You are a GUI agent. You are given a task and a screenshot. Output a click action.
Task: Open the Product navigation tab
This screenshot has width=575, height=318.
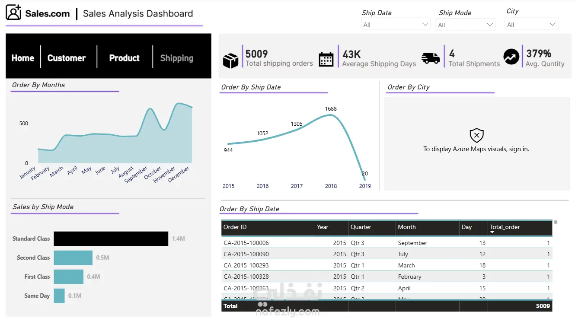(125, 58)
